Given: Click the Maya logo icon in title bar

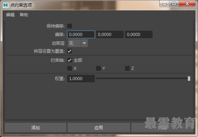Looking at the screenshot, I should pyautogui.click(x=5, y=5).
